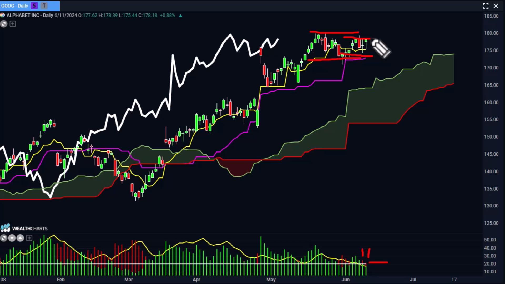Image resolution: width=505 pixels, height=284 pixels.
Task: Add indicator to price pane via plus
Action: pos(13,24)
